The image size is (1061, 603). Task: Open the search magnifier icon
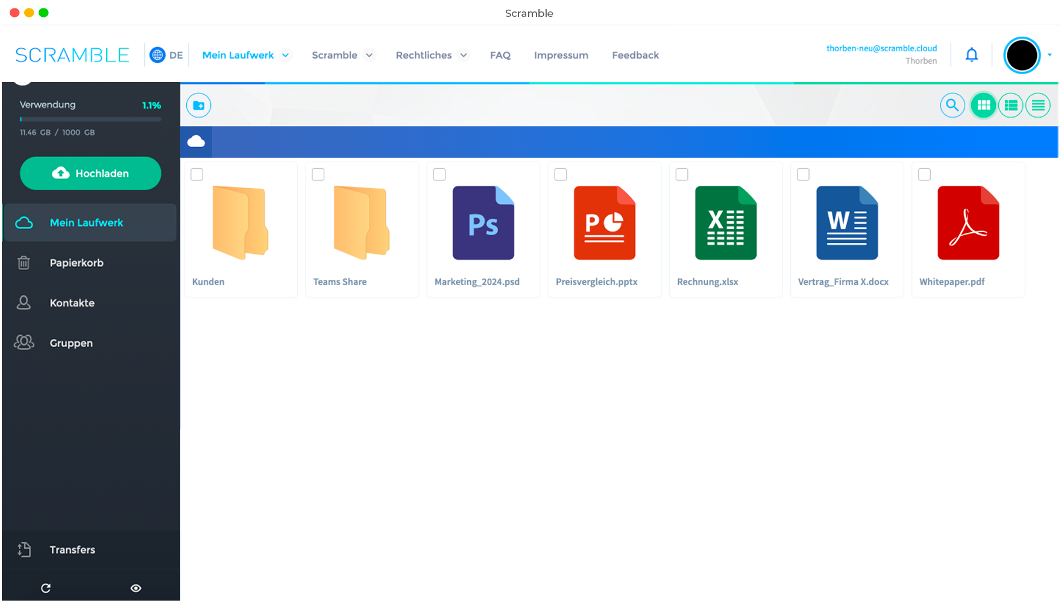pyautogui.click(x=952, y=106)
